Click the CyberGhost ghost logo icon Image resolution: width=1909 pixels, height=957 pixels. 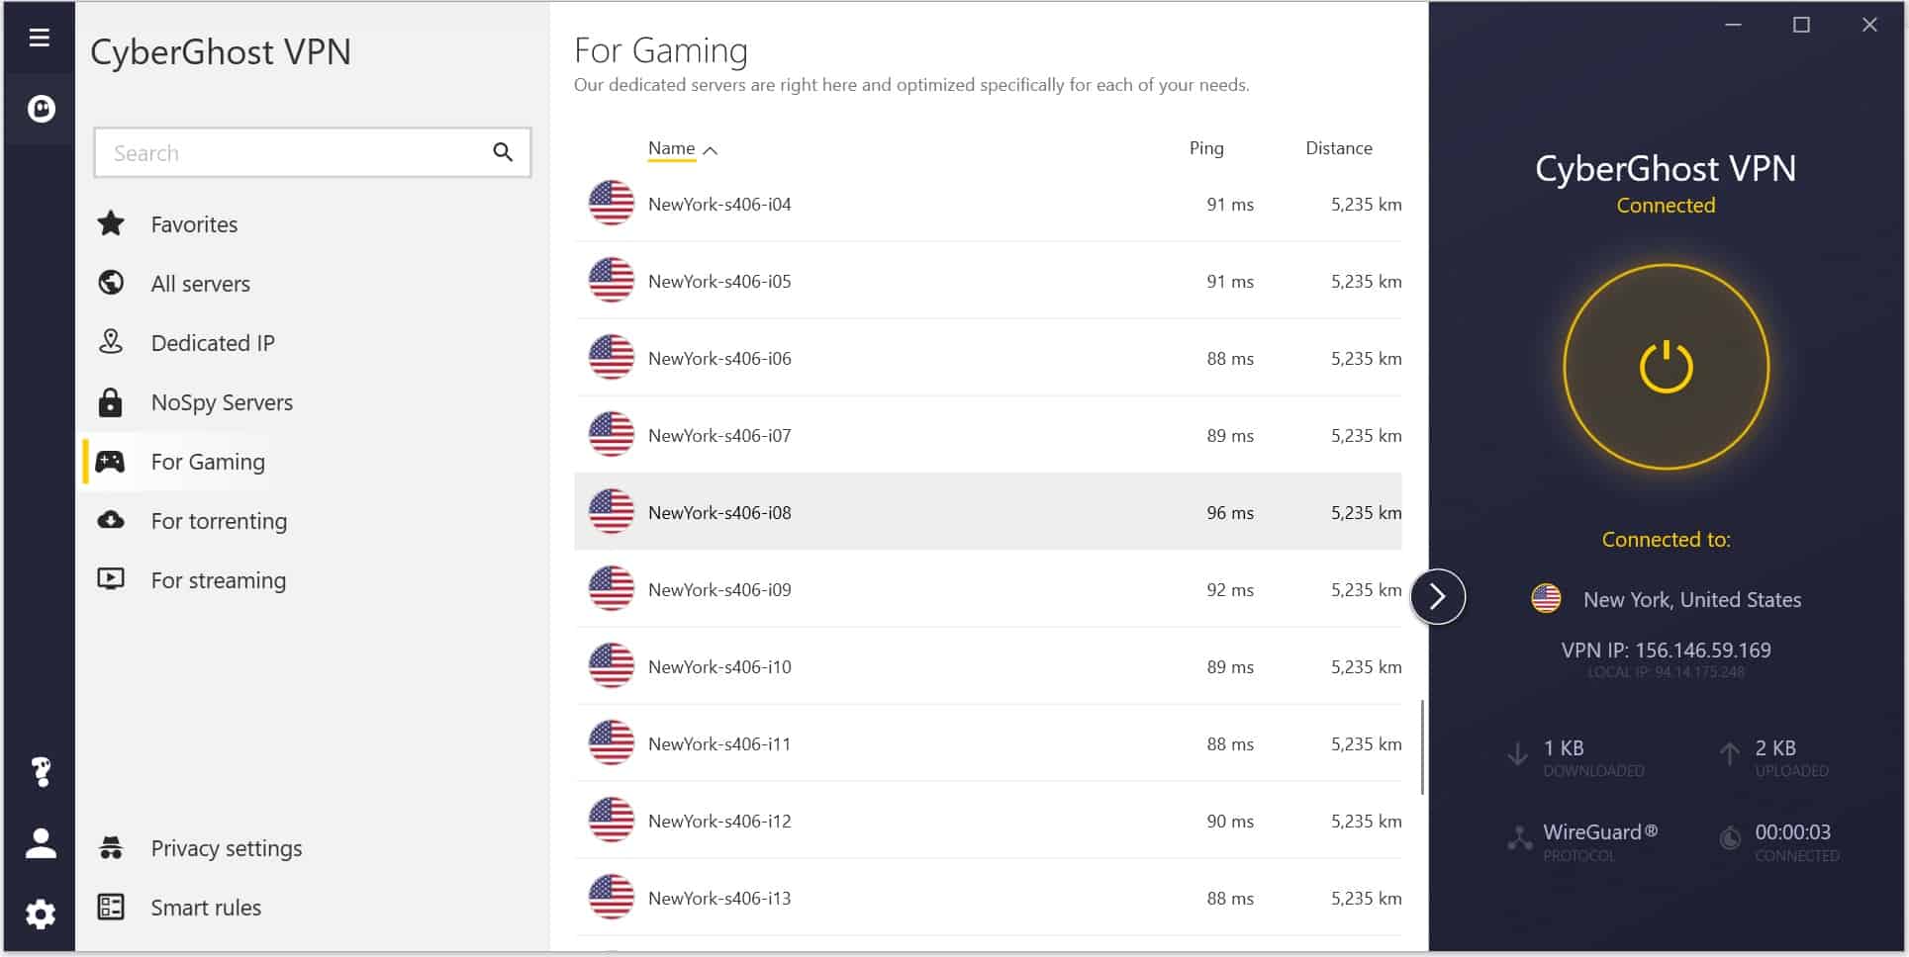(41, 109)
